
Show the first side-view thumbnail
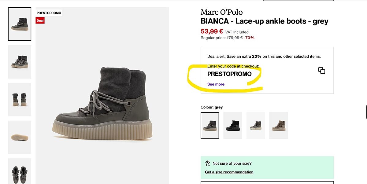20,24
